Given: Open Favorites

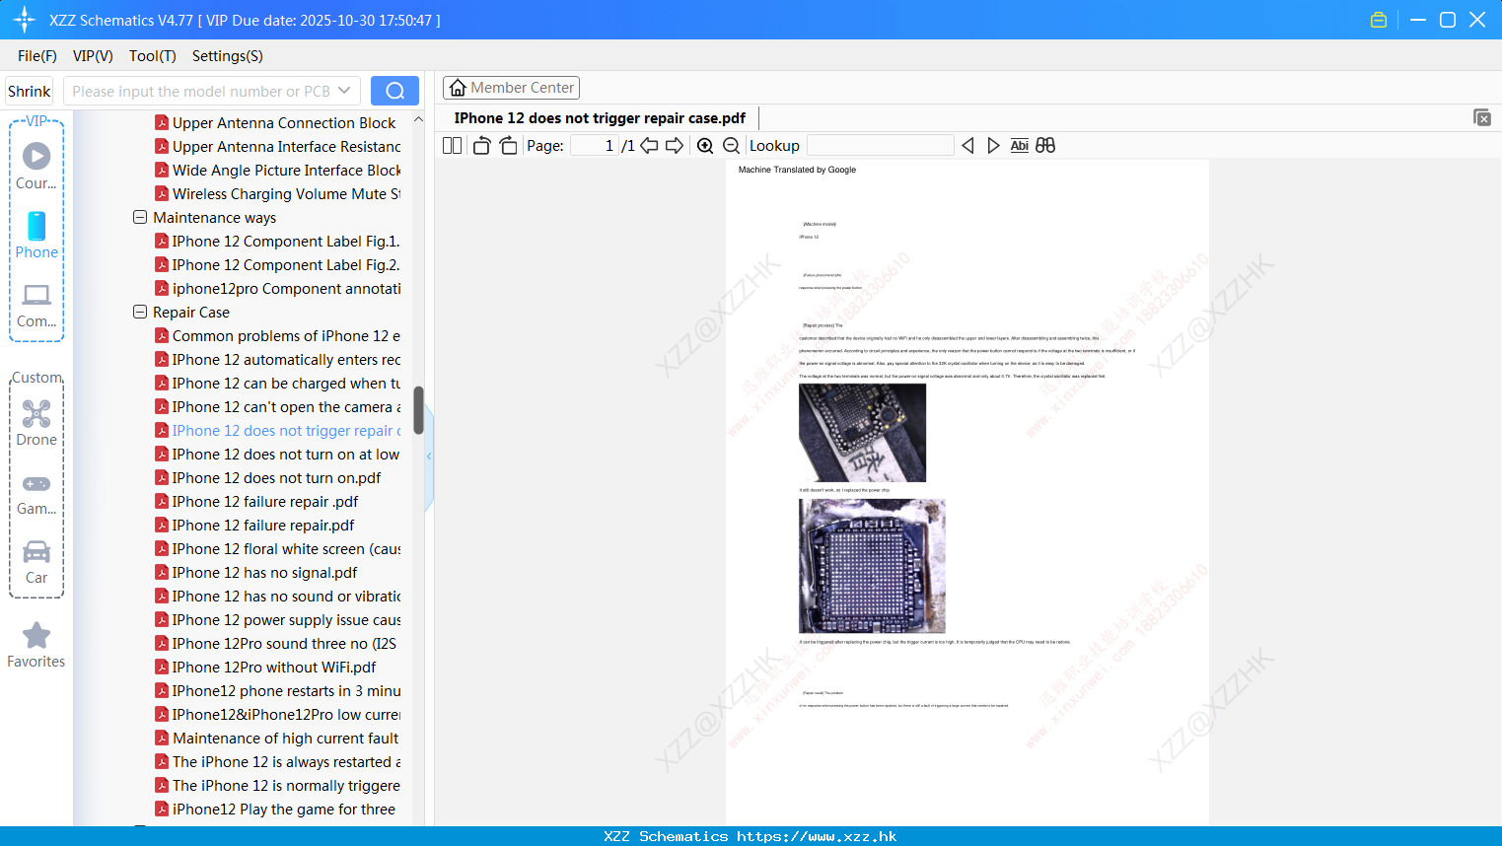Looking at the screenshot, I should point(36,646).
